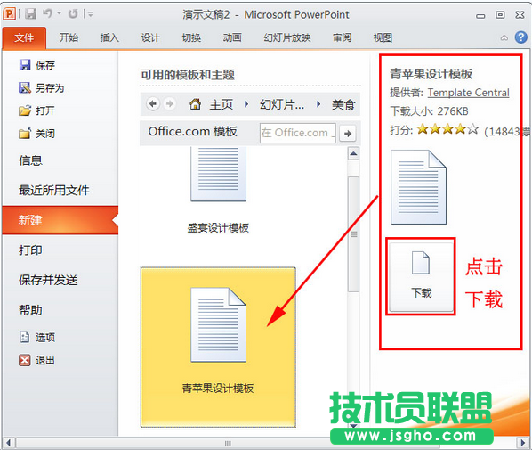Screen dimensions: 532x450
Task: Restore the PowerPoint window size
Action: (500, 14)
